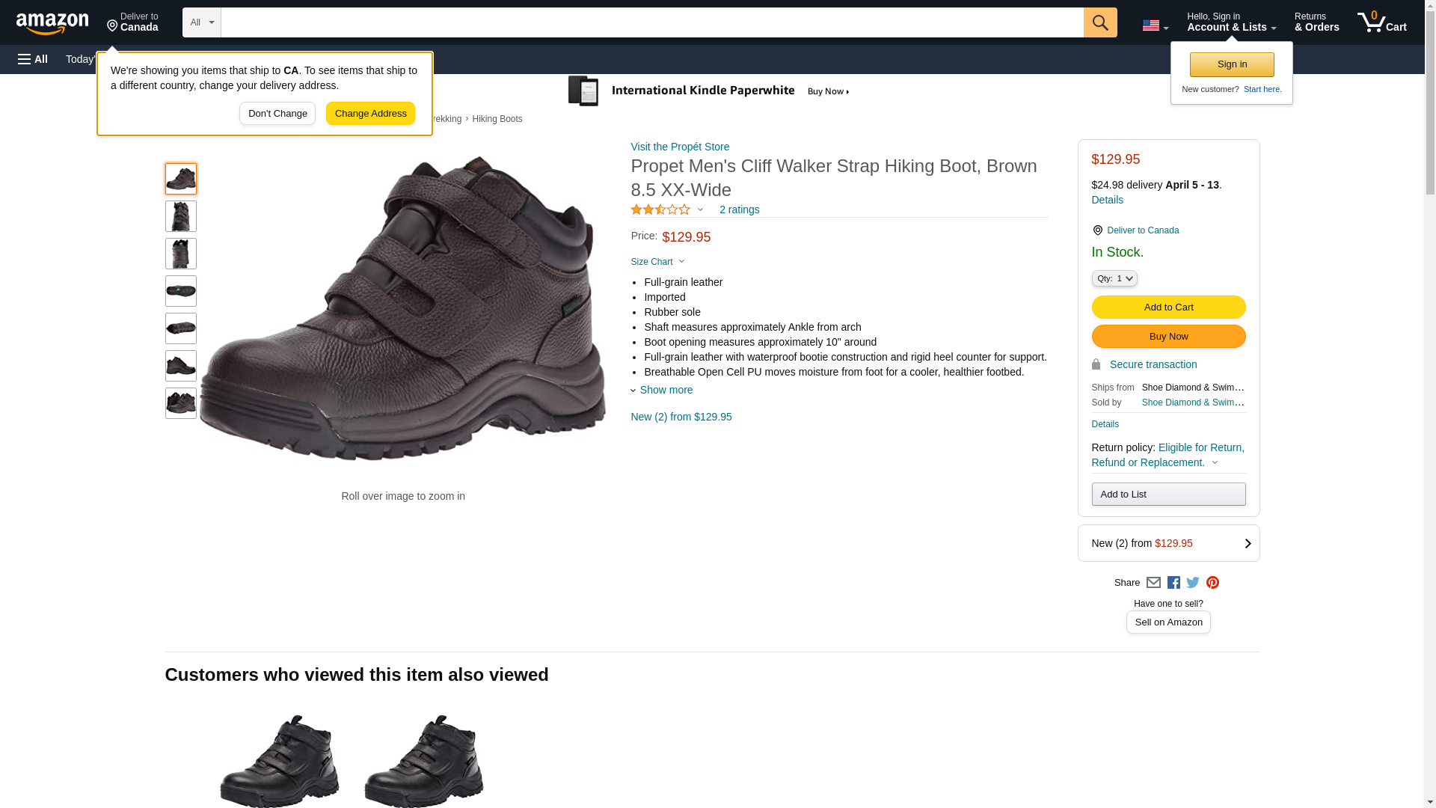Screen dimensions: 1436x808
Task: Share via email envelope icon
Action: [1153, 583]
